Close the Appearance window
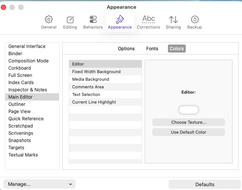 pos(3,7)
